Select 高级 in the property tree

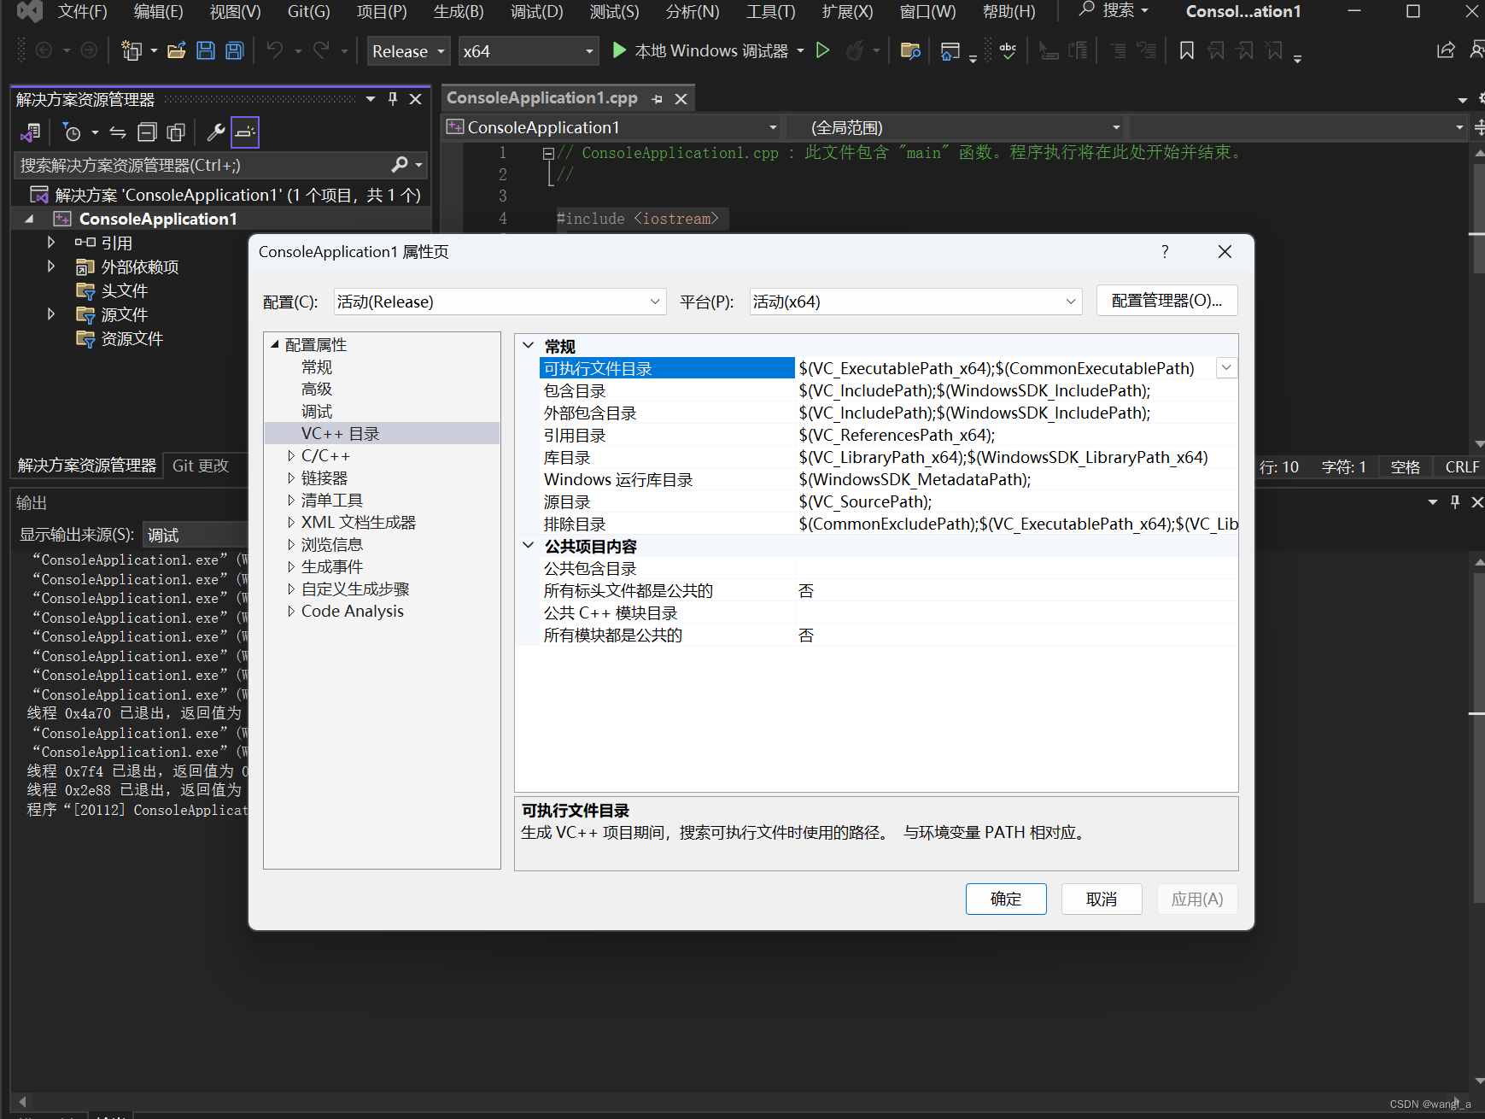click(317, 390)
